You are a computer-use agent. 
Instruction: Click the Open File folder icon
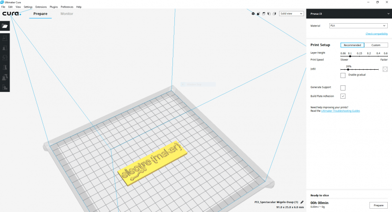[x=5, y=26]
